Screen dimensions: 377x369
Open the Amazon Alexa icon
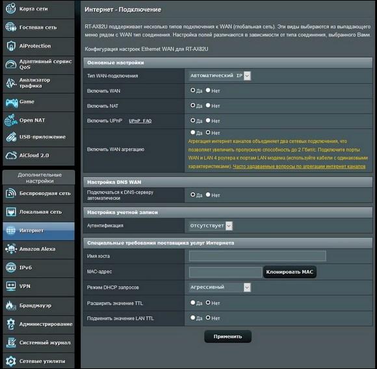coord(11,249)
